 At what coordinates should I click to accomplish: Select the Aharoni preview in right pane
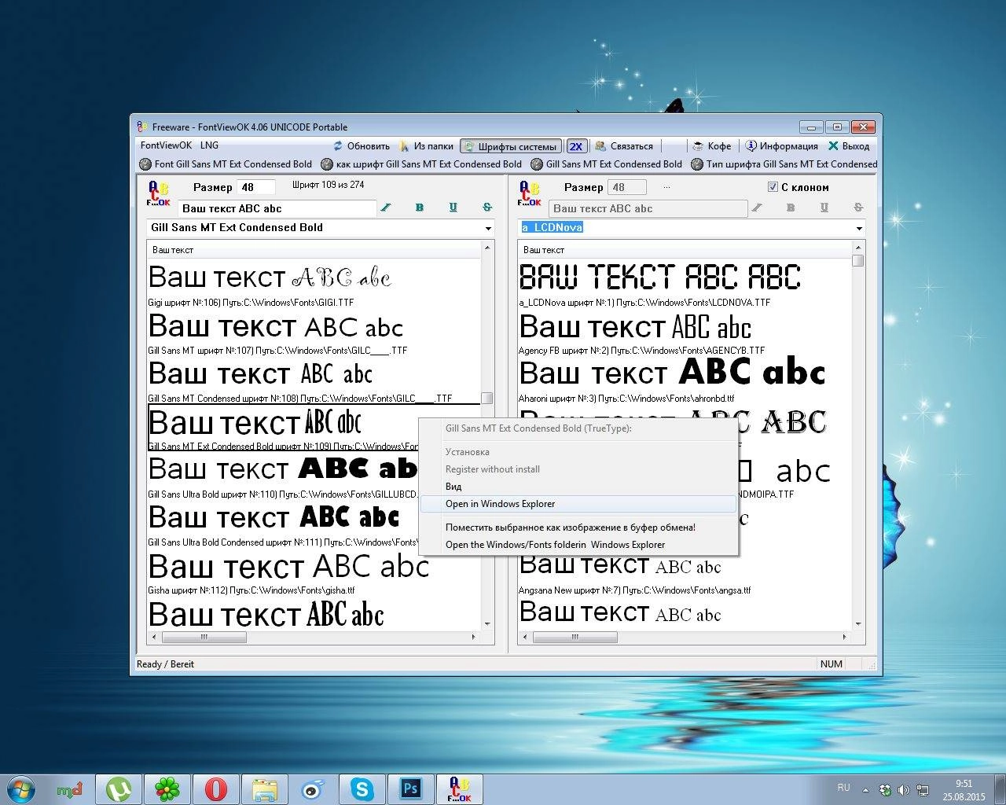pos(684,380)
